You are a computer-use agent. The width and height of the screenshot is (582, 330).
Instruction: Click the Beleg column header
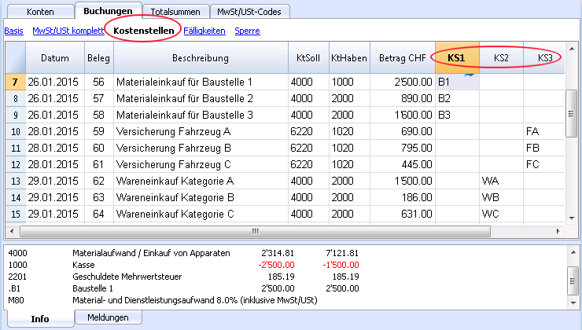(99, 58)
